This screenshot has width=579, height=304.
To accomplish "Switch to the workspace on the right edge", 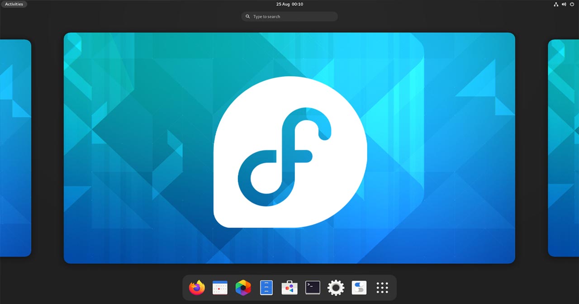I will coord(564,148).
